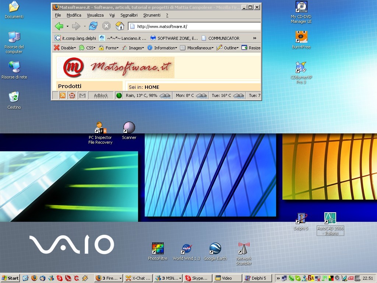This screenshot has width=377, height=283.
Task: Open it.comp.lang.delphi bookmark
Action: click(75, 38)
